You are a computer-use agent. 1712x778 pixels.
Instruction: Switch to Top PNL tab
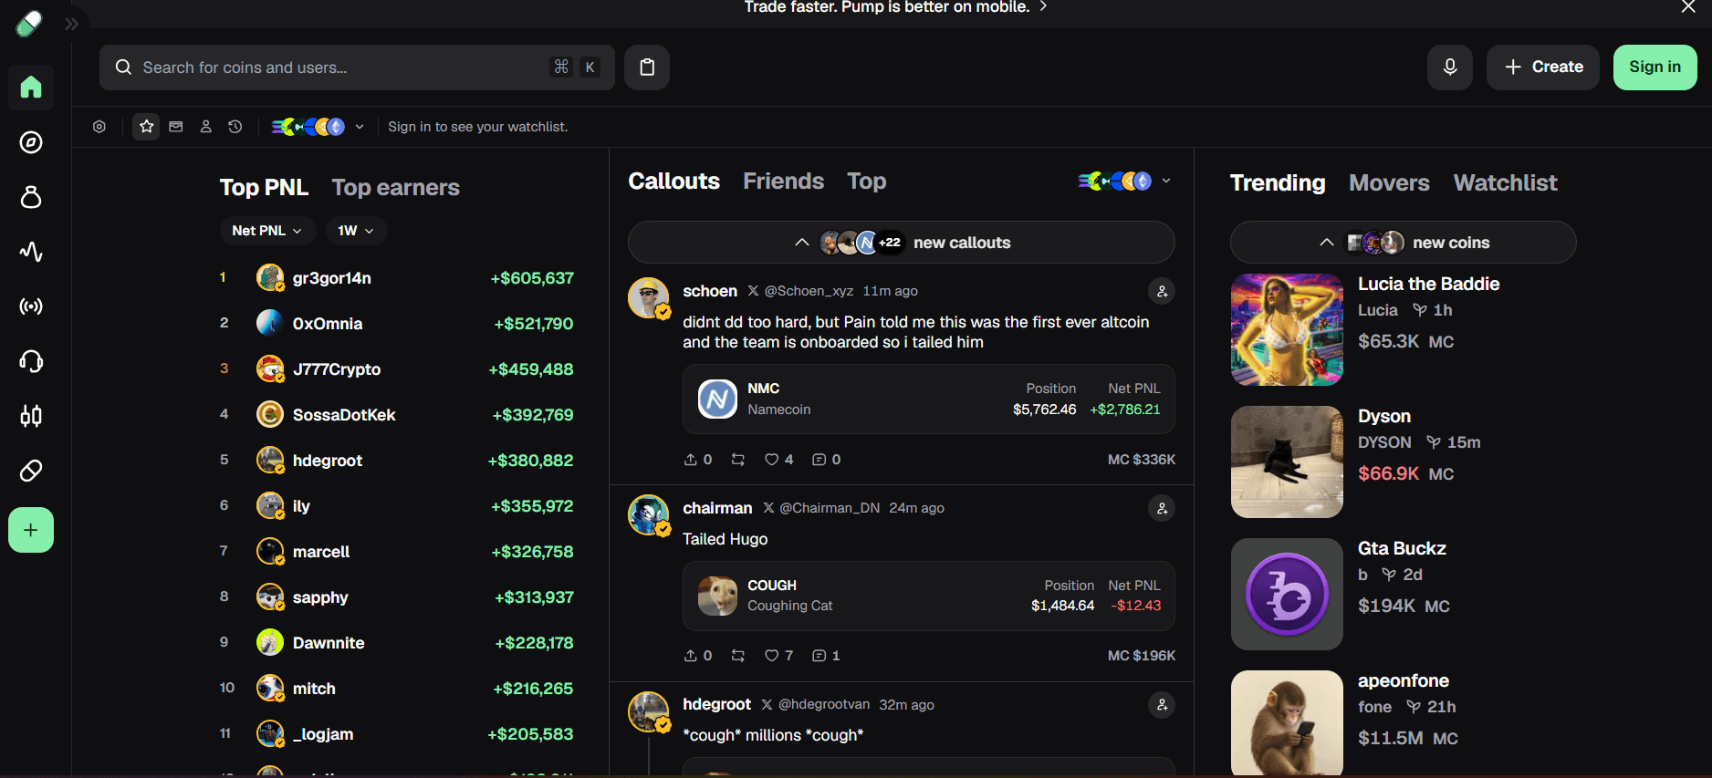click(x=264, y=187)
